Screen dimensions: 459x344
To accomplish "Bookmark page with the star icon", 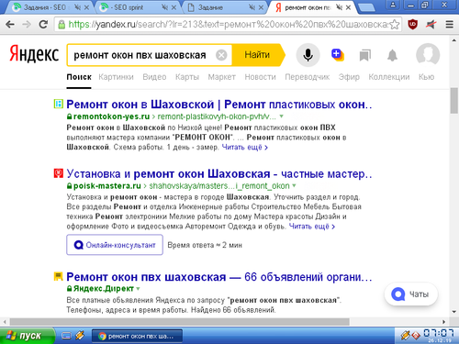I will pos(395,25).
